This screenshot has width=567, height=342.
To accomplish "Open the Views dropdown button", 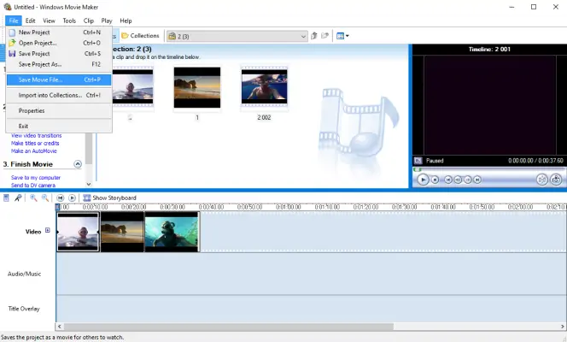I will tap(342, 36).
